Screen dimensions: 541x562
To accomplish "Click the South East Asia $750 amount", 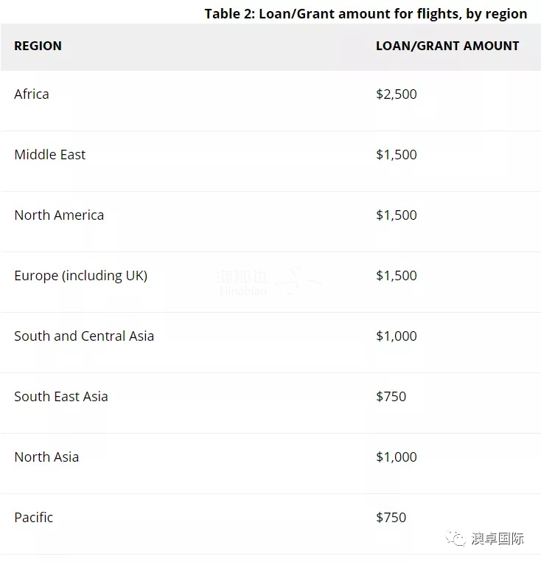I will tap(391, 397).
